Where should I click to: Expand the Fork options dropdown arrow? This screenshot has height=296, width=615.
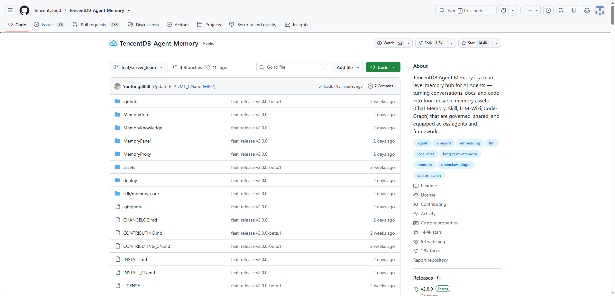click(x=452, y=43)
